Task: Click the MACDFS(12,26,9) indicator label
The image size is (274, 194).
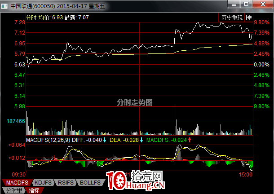Action: (x=48, y=140)
